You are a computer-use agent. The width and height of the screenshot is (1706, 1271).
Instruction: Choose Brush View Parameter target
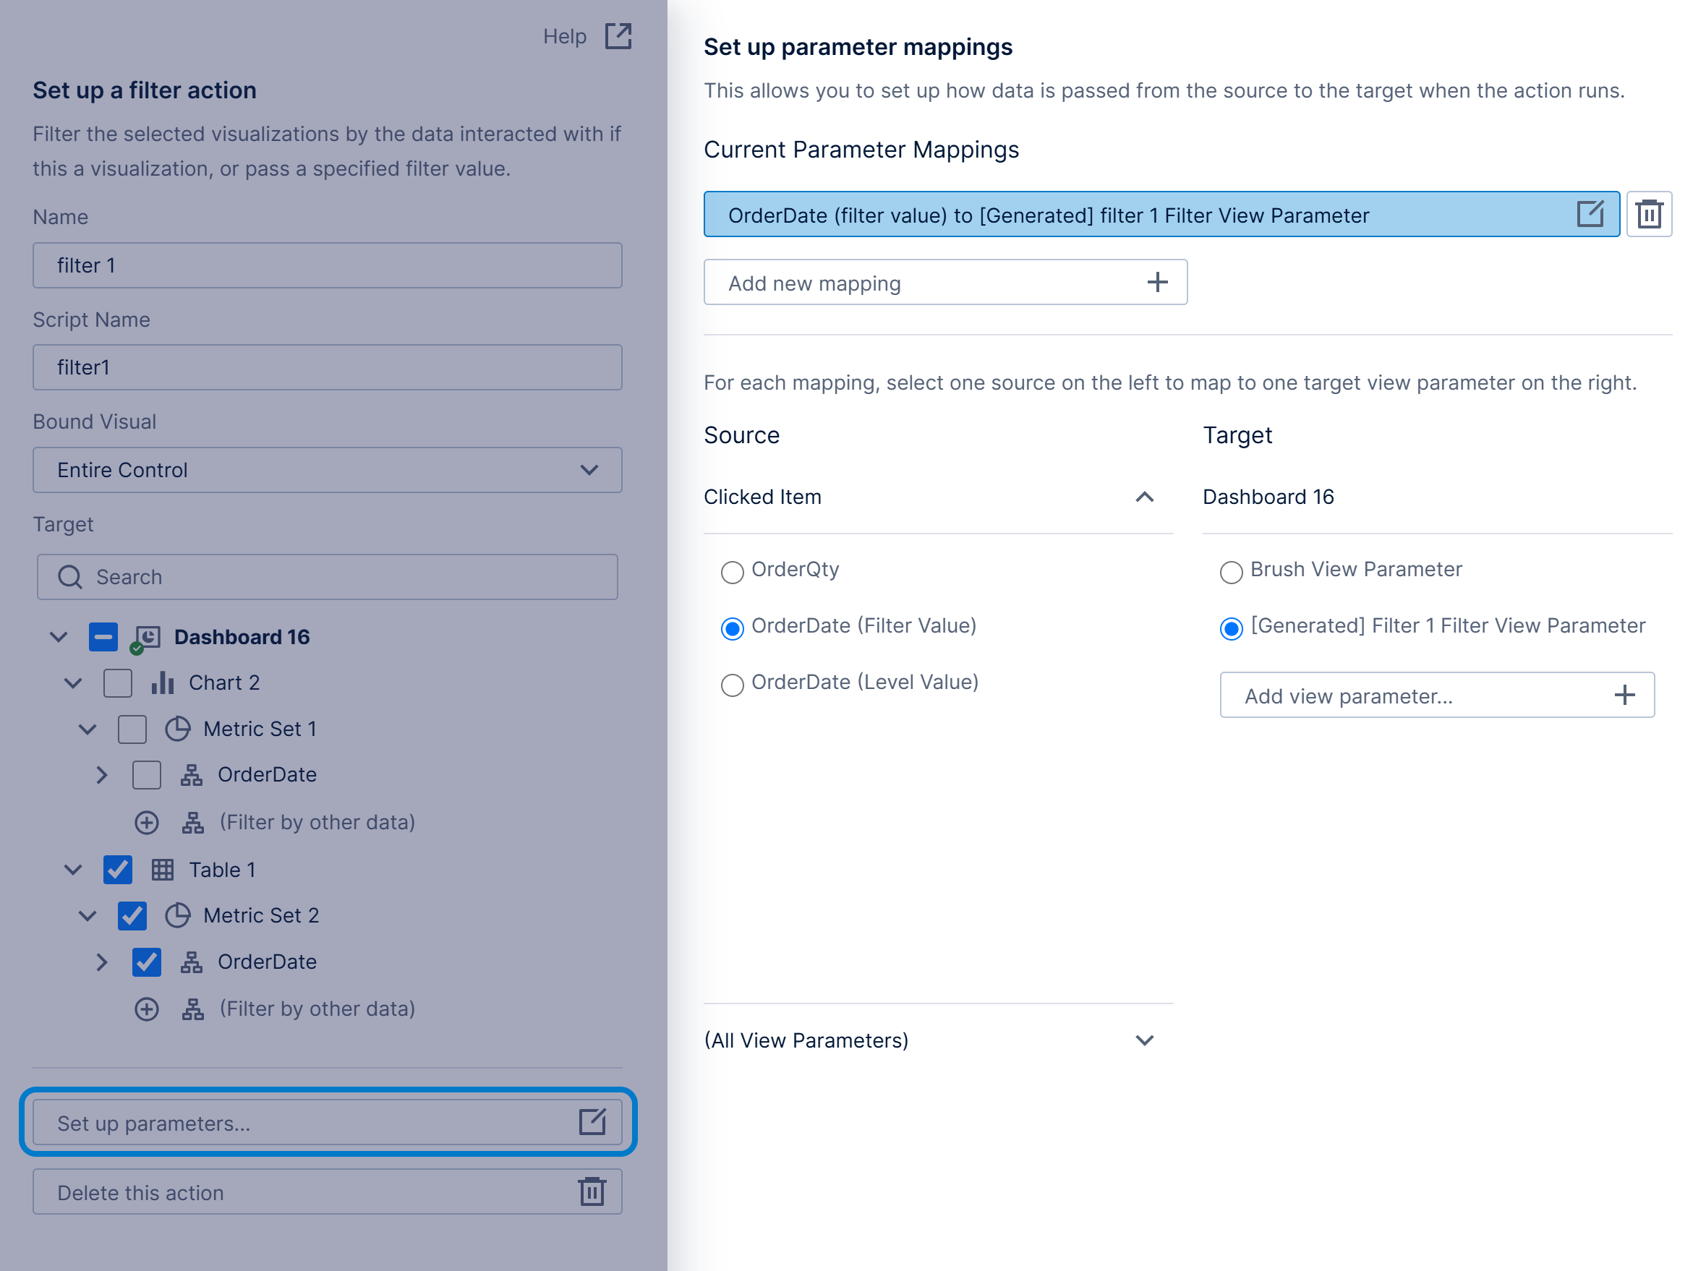click(x=1230, y=572)
